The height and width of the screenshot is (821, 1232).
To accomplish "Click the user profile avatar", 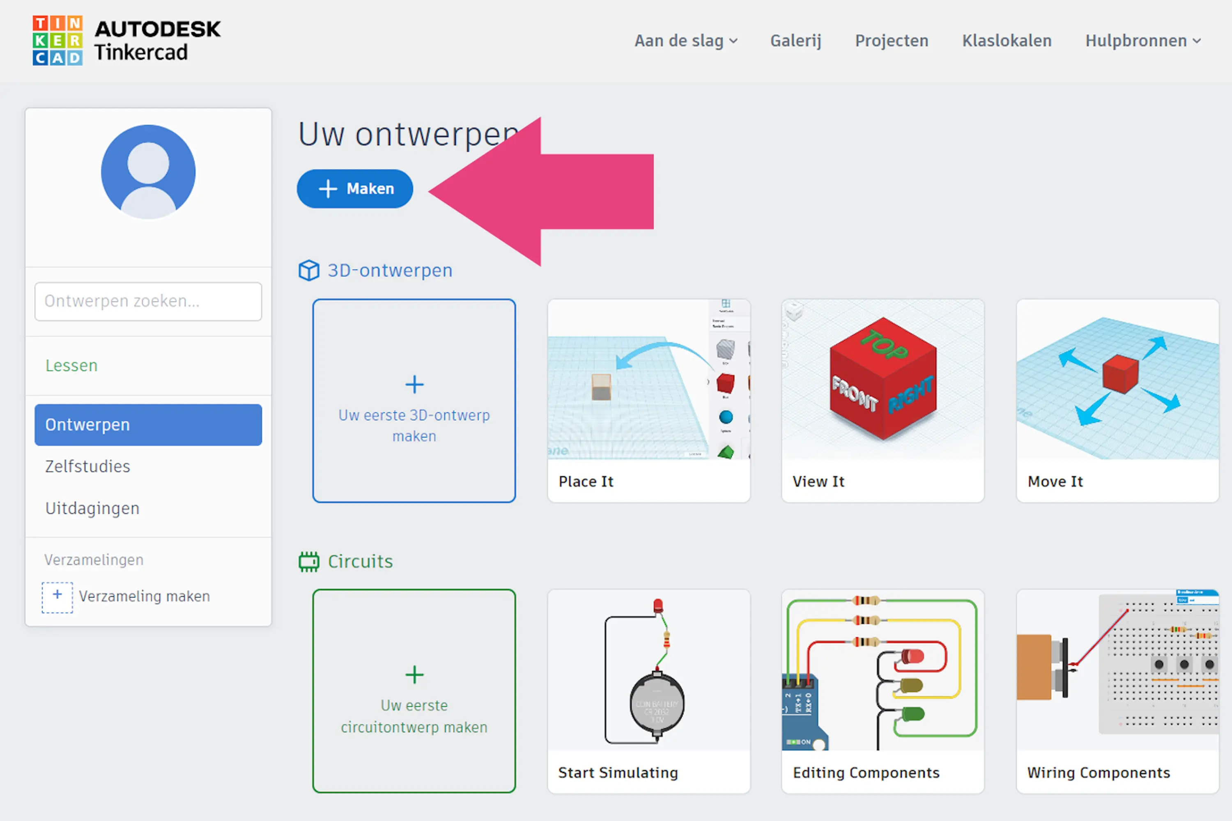I will point(148,172).
